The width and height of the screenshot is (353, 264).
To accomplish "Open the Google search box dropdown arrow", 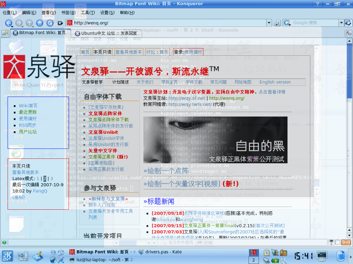I will [341, 23].
